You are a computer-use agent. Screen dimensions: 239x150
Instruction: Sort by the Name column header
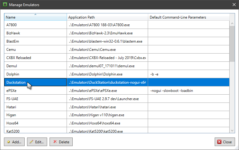pos(35,17)
